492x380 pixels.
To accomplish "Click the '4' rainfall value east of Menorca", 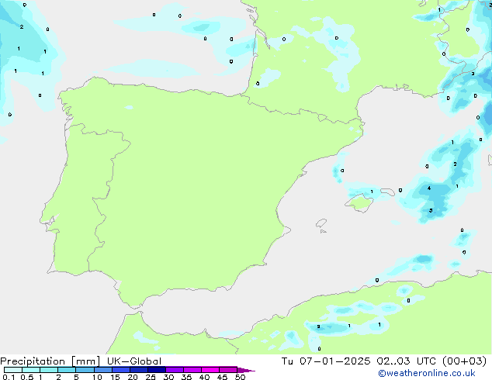I will click(x=429, y=188).
